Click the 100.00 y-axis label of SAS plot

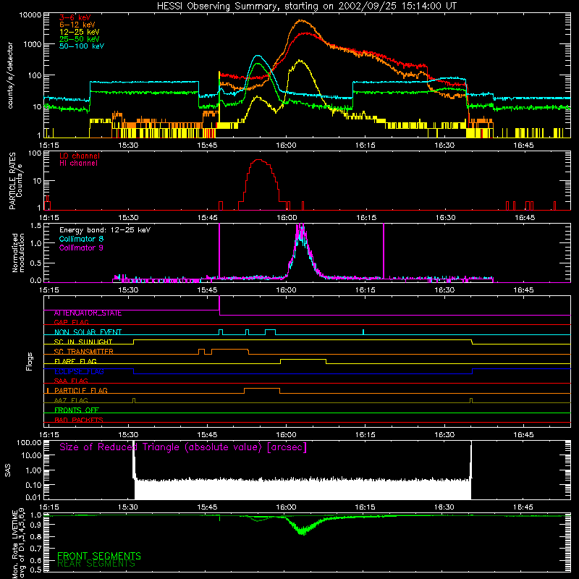pyautogui.click(x=29, y=443)
